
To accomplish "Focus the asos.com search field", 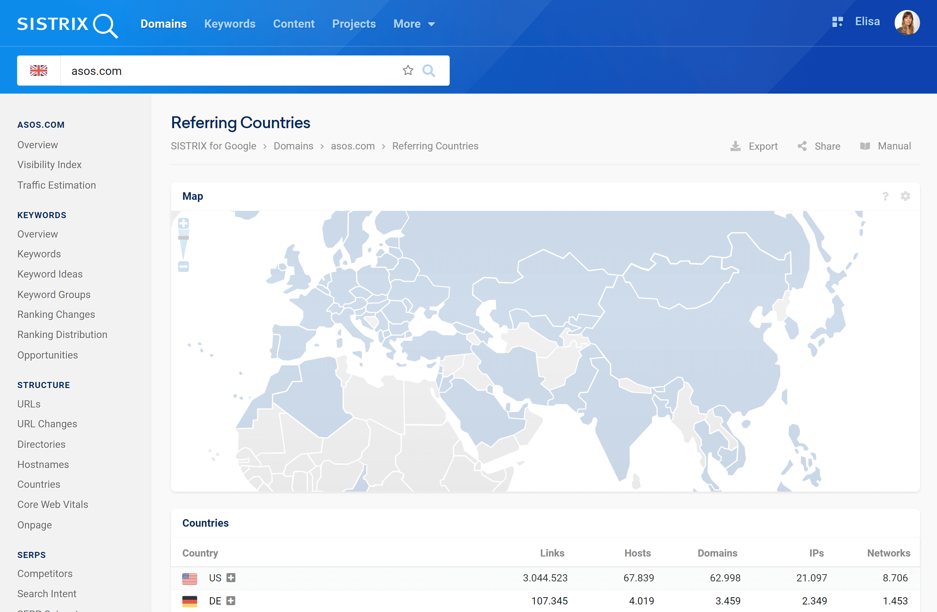I will (x=232, y=71).
